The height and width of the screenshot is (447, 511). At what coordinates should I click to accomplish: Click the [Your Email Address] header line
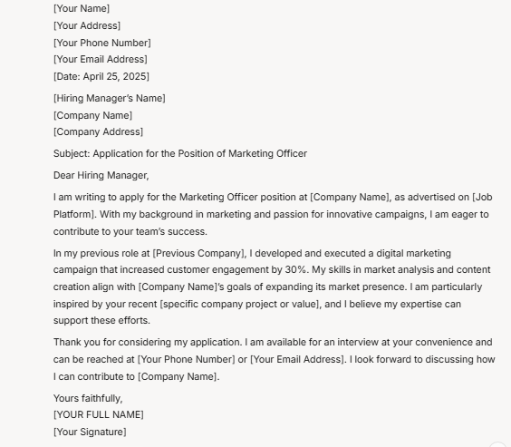coord(101,59)
